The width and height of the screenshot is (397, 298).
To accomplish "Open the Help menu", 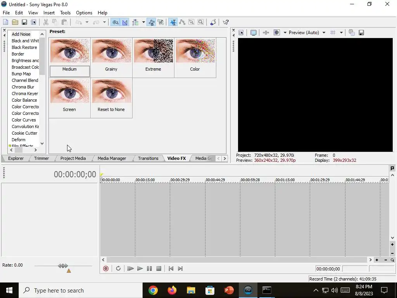I will tap(102, 13).
